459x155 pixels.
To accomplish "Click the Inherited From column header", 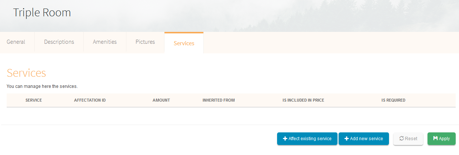I will [219, 100].
